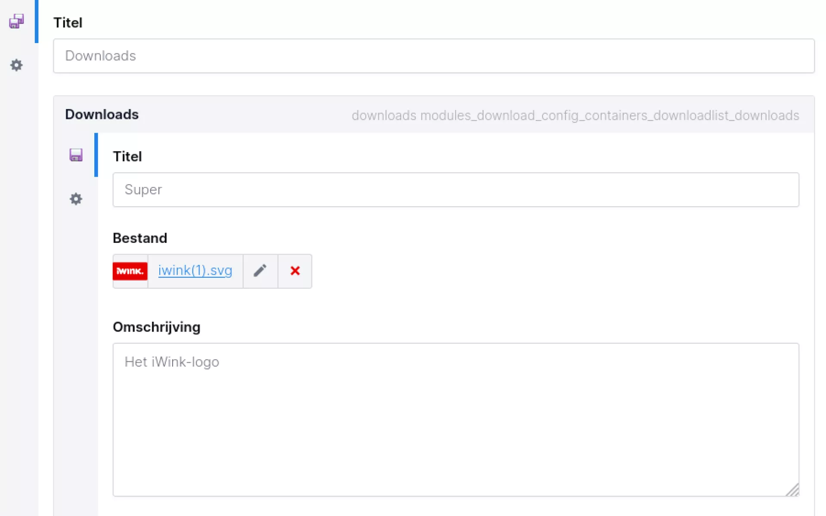Focus the top Titel field containing Downloads
This screenshot has width=826, height=516.
pyautogui.click(x=433, y=56)
